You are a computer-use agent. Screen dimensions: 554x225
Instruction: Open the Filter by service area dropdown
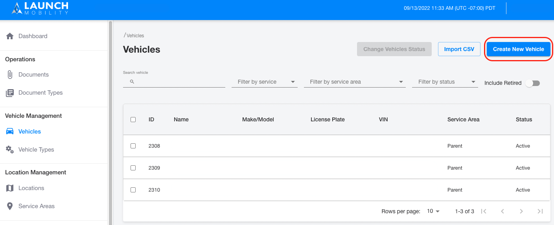pyautogui.click(x=355, y=82)
